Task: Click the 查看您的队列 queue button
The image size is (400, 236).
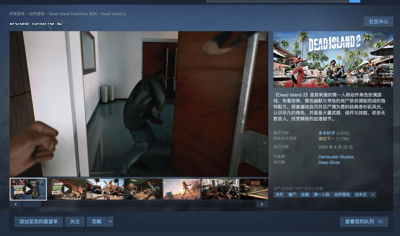Action: pos(364,222)
